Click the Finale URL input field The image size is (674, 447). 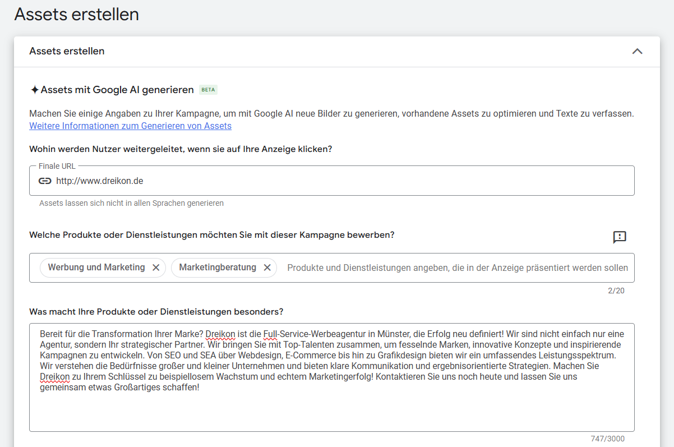[x=332, y=181]
